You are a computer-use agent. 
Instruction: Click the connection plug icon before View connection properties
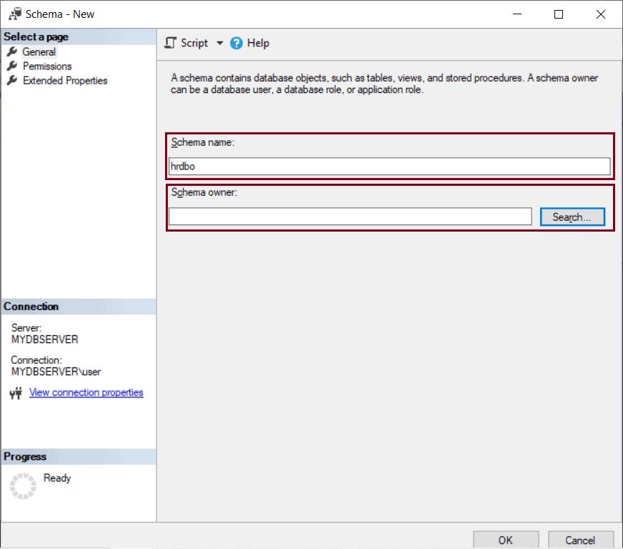point(16,392)
